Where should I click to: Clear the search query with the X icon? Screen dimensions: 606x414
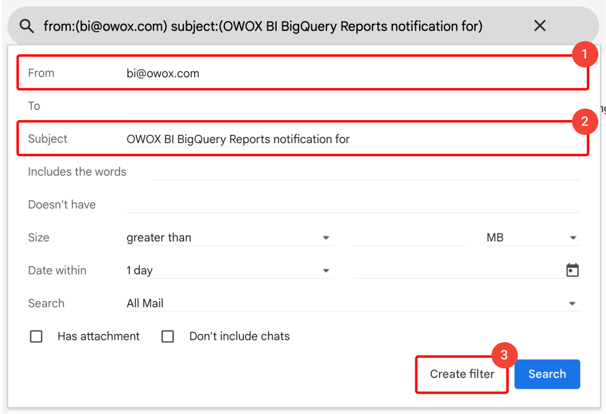click(540, 26)
